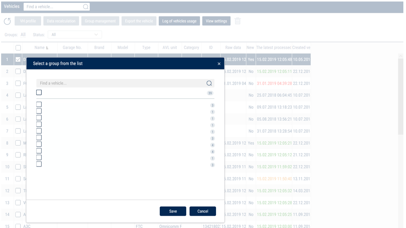Click the search magnifier in the top Vehicles bar
The height and width of the screenshot is (228, 406).
[86, 7]
